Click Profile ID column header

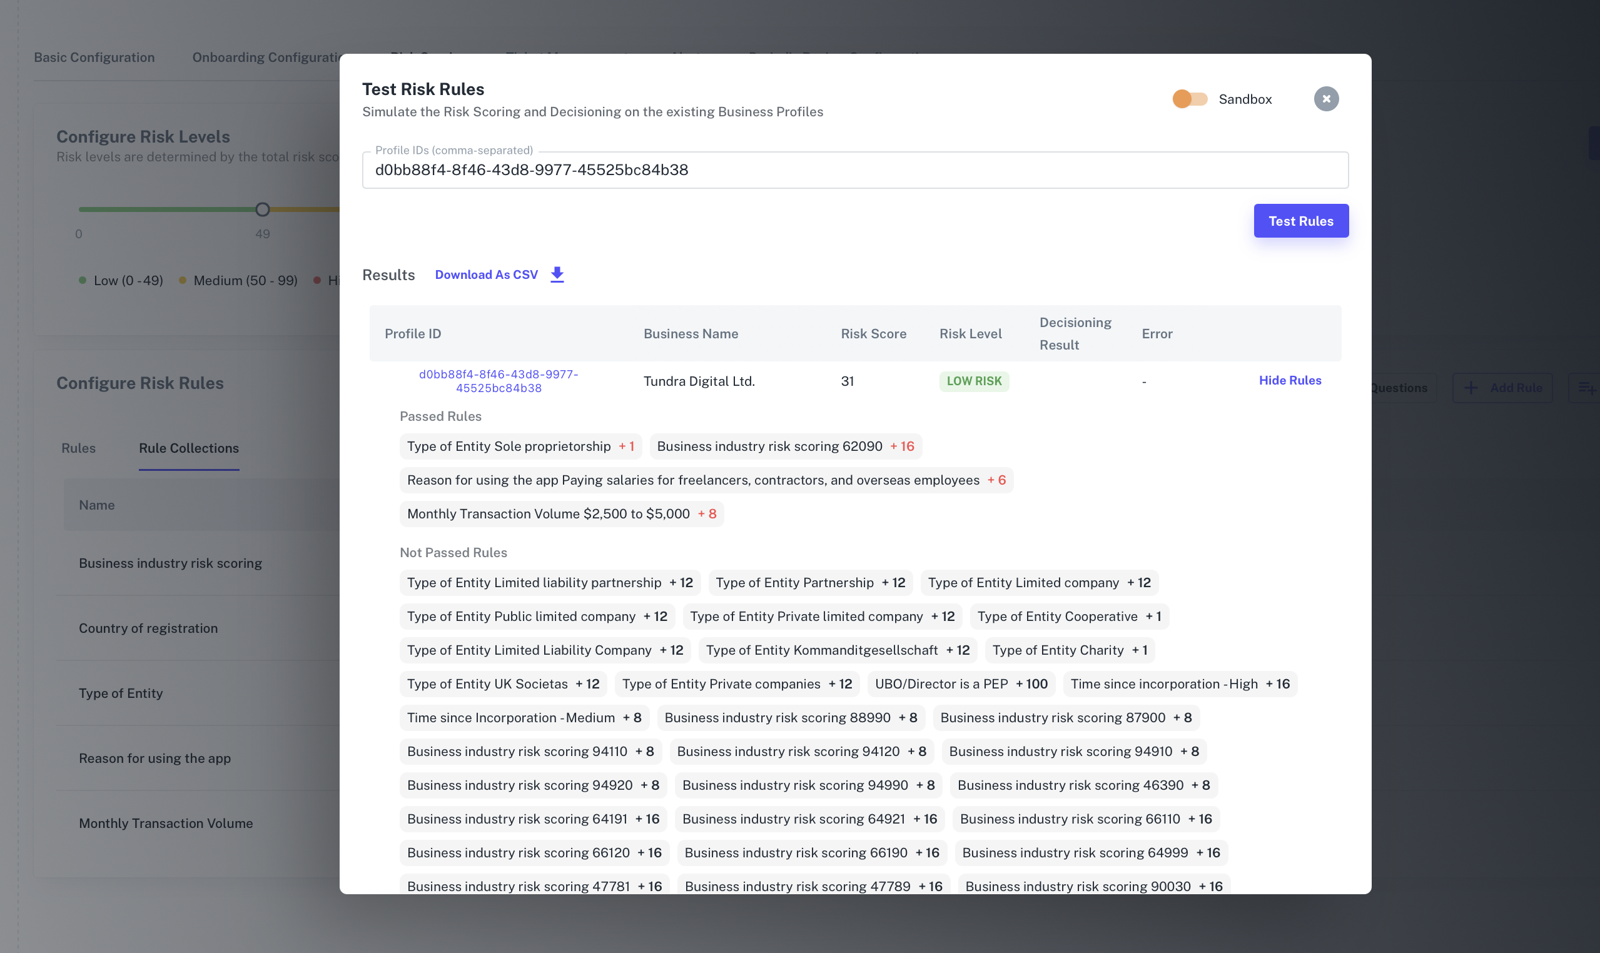coord(412,334)
